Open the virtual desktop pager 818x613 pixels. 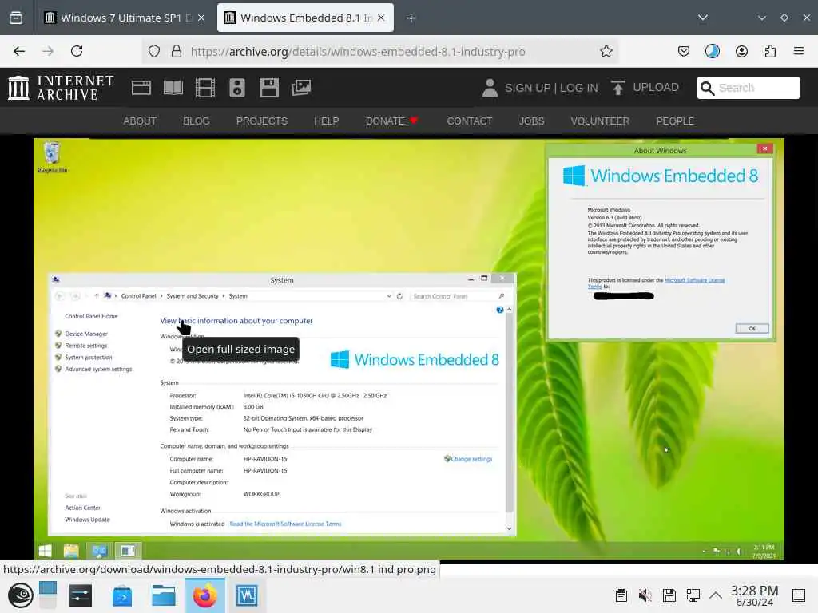[x=47, y=595]
